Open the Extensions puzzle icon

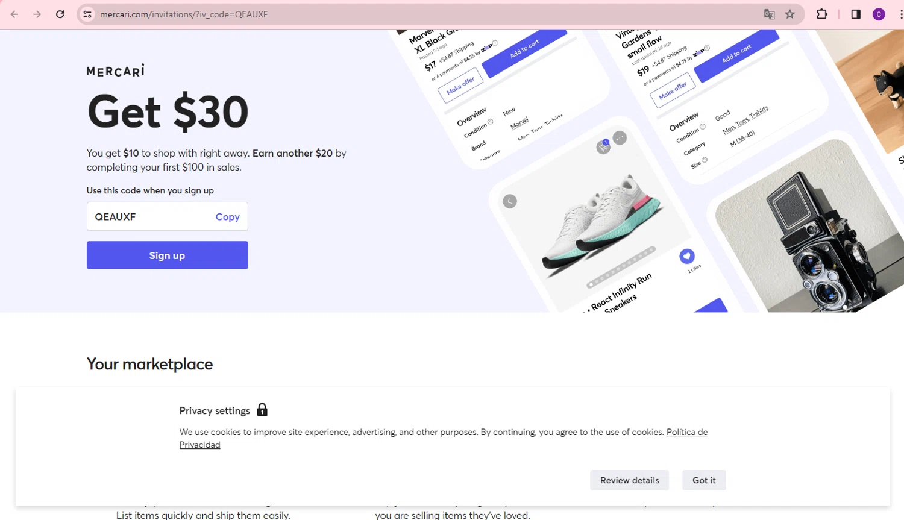click(x=821, y=14)
